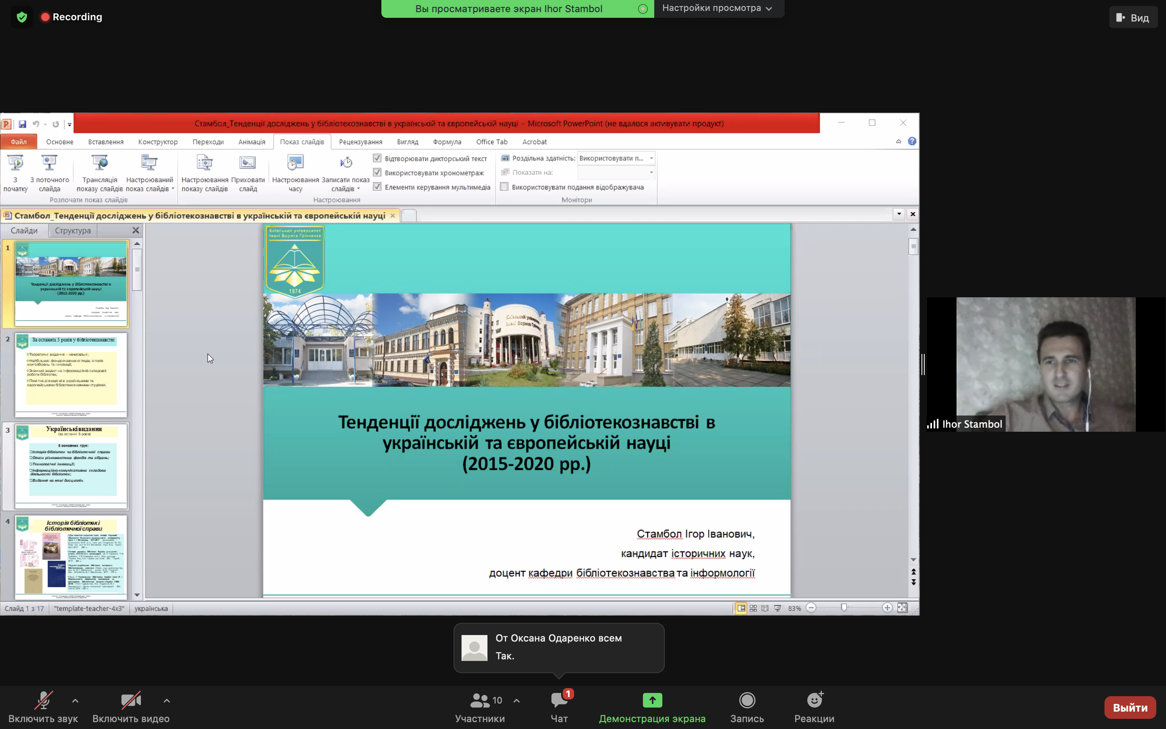Open the Set Up Slide Show icon
The height and width of the screenshot is (729, 1166).
[x=204, y=163]
